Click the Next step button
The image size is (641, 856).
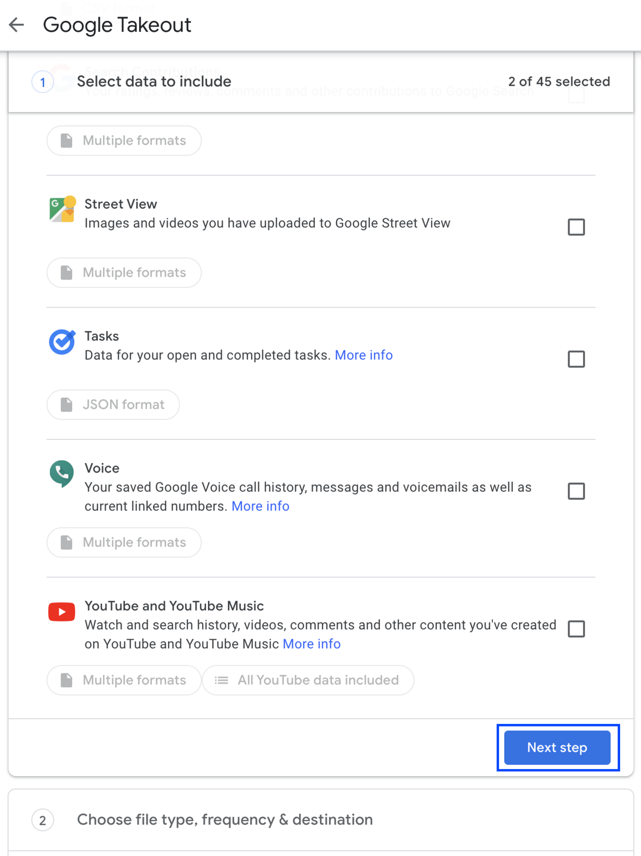(x=557, y=748)
